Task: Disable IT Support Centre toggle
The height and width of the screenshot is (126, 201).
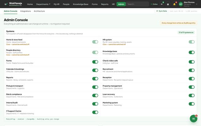Action: 95,112
